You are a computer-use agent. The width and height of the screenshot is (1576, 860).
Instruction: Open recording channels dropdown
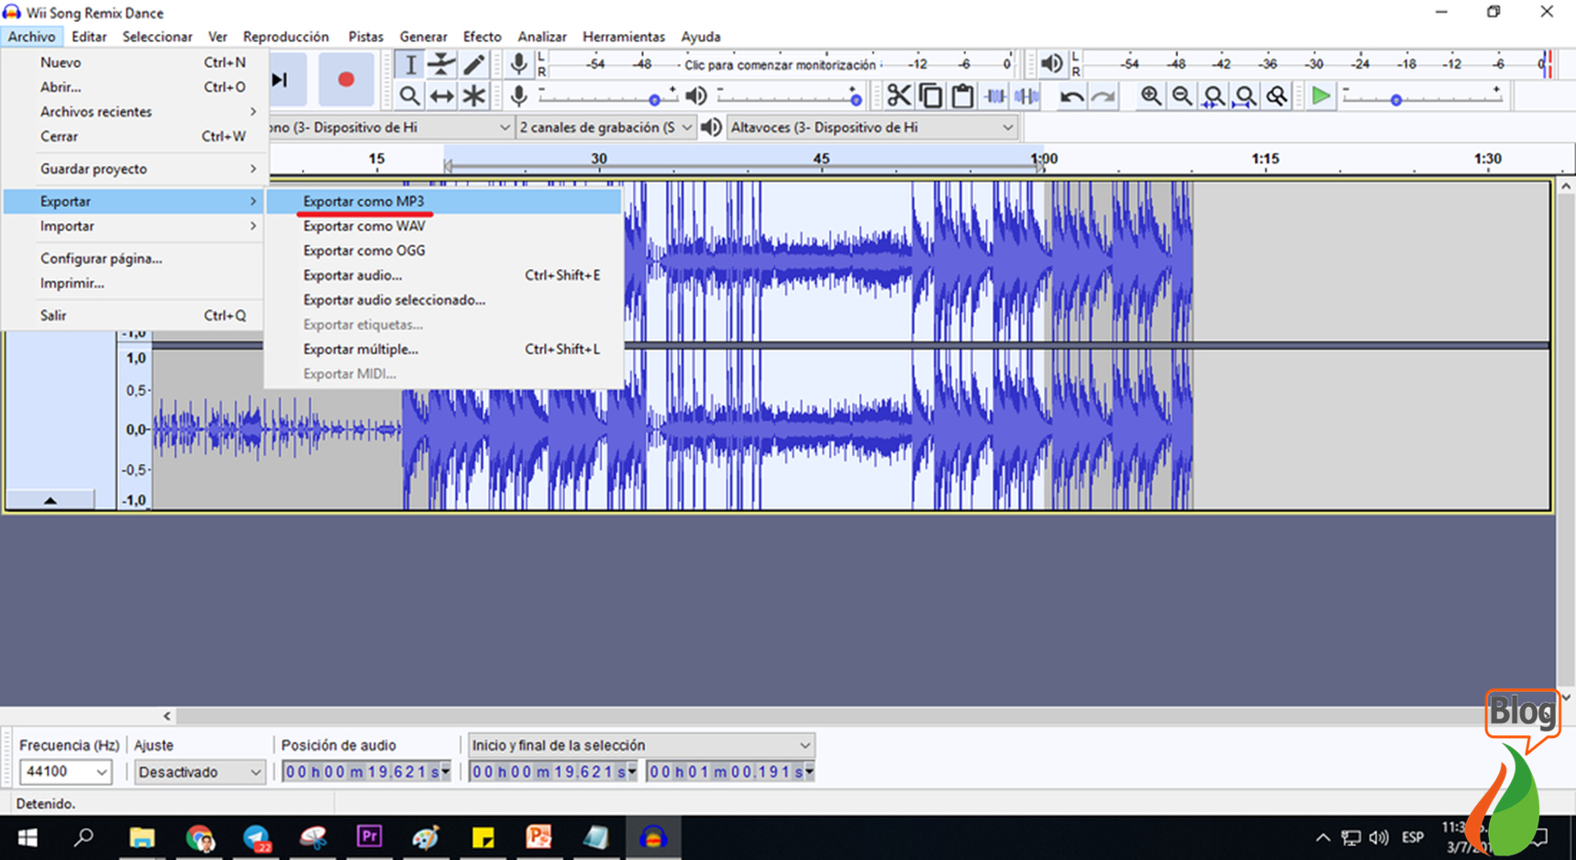(605, 128)
